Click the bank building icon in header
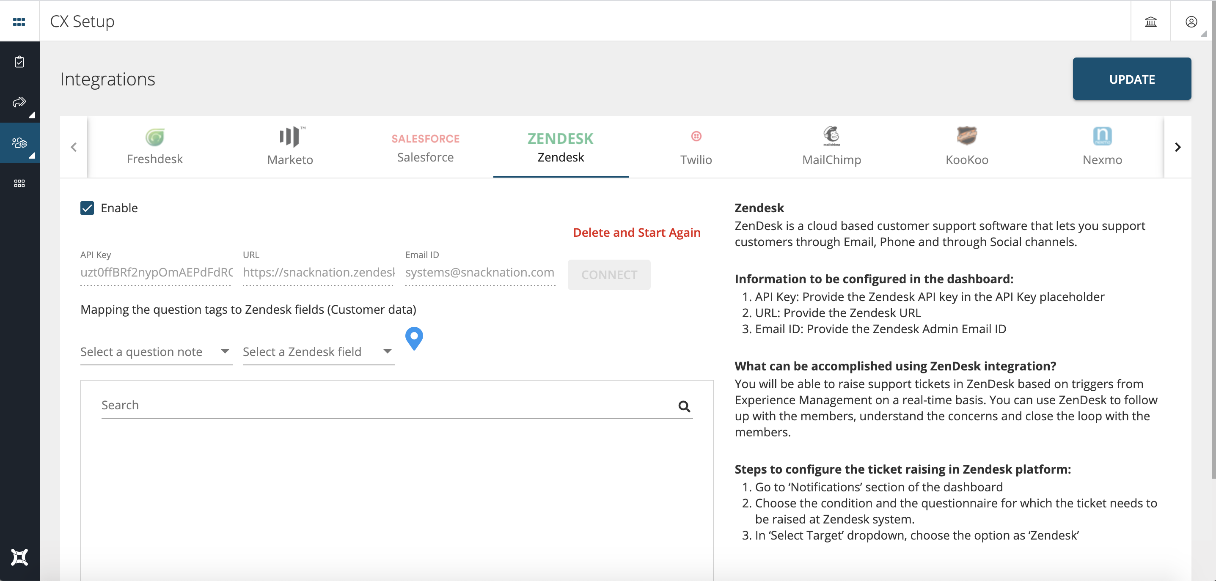Image resolution: width=1216 pixels, height=581 pixels. [1150, 22]
